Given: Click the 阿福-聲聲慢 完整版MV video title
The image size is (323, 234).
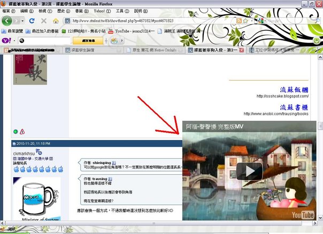Looking at the screenshot, I should tap(214, 127).
